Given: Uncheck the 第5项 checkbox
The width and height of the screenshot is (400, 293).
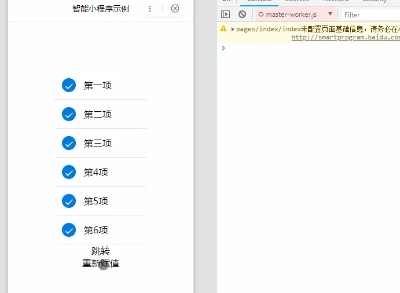Looking at the screenshot, I should (69, 201).
